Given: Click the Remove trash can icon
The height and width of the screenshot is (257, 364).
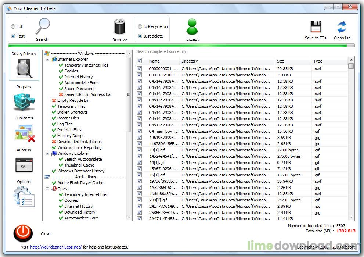Looking at the screenshot, I should [x=119, y=27].
